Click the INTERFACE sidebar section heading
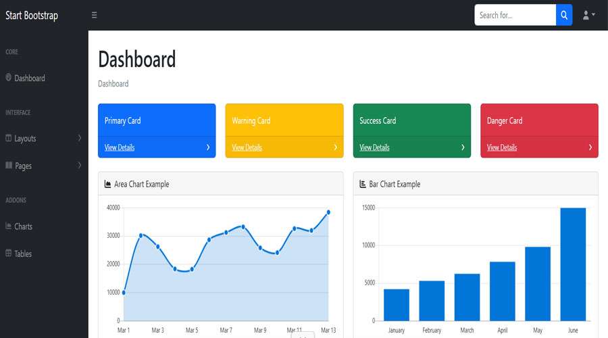 point(18,112)
